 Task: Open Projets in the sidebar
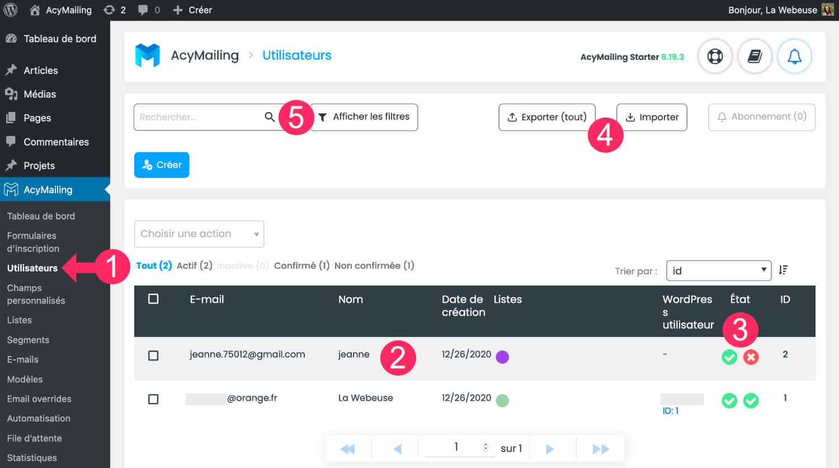(55, 166)
